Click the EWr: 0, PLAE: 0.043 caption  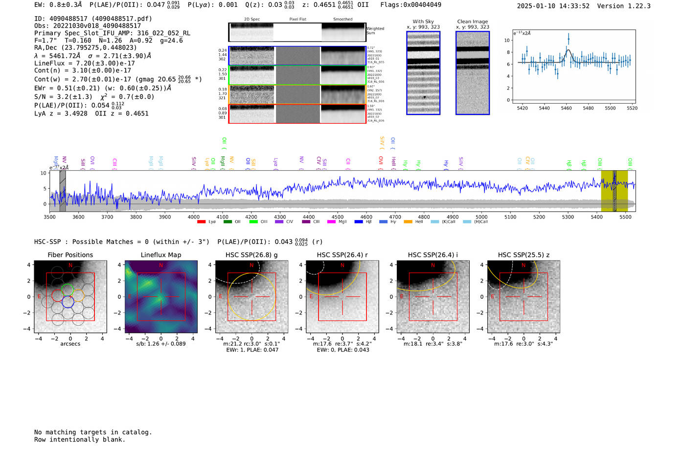tap(342, 350)
